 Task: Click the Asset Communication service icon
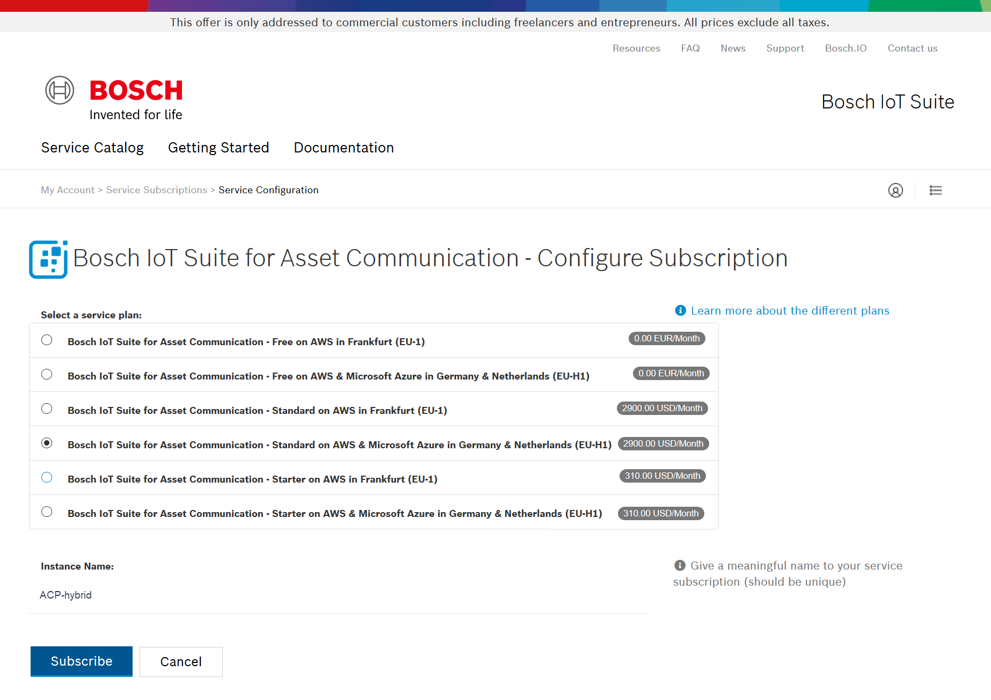pos(48,259)
